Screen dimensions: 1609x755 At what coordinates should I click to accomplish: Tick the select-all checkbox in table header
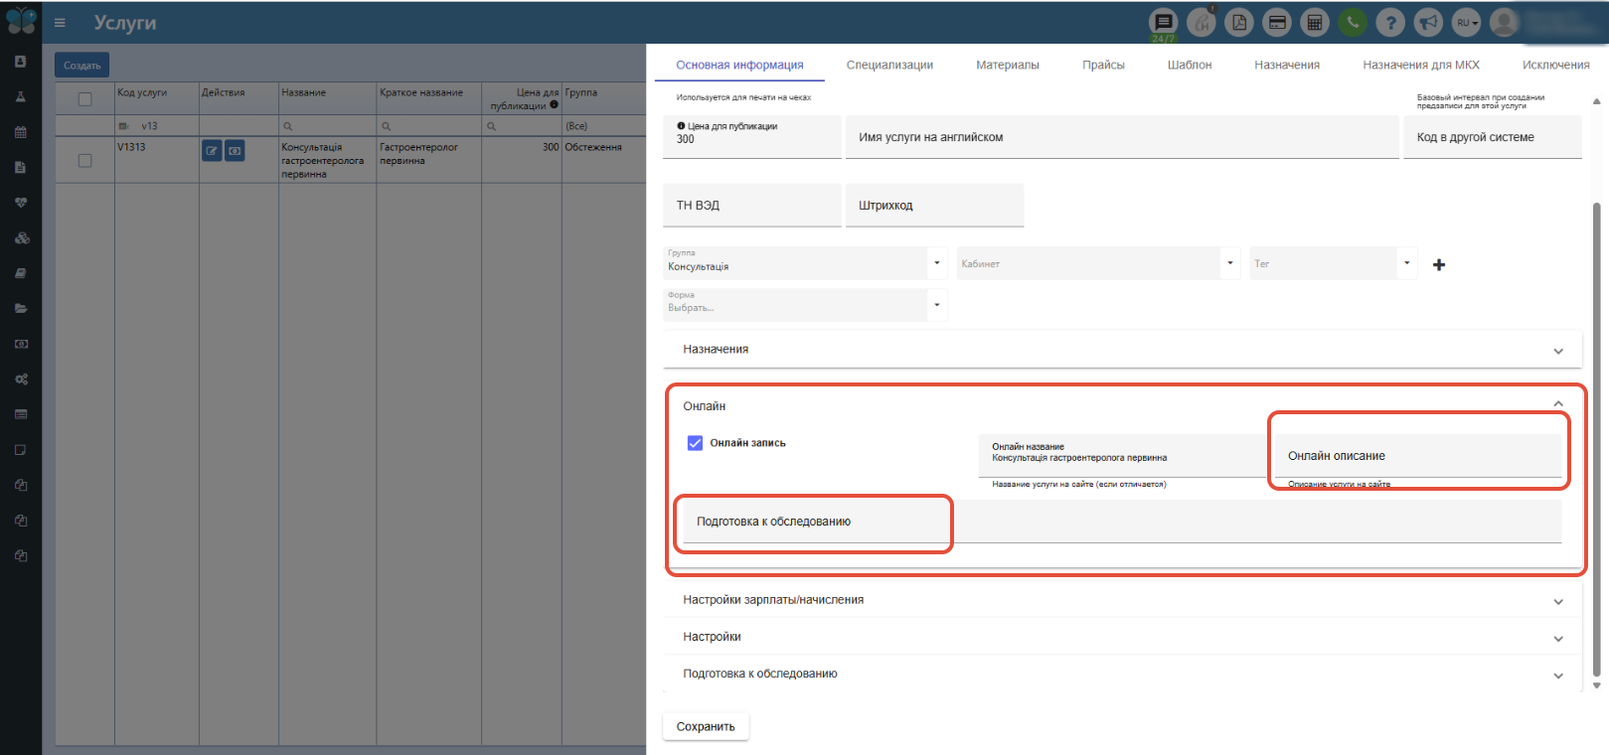[84, 99]
